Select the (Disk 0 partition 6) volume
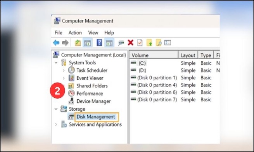254x152 pixels. click(x=157, y=92)
